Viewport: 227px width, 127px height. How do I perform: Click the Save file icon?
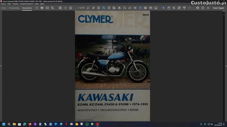click(37, 8)
